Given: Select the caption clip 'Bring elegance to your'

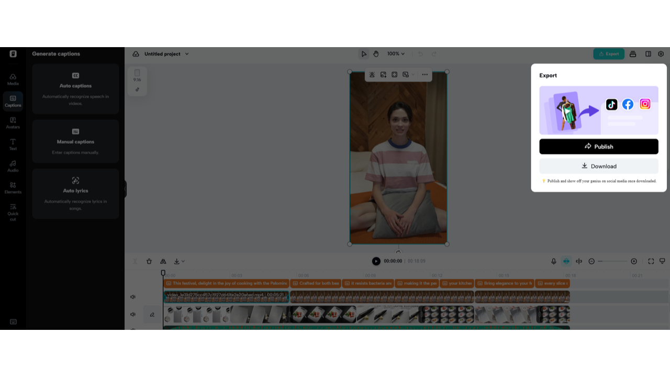Looking at the screenshot, I should point(505,283).
